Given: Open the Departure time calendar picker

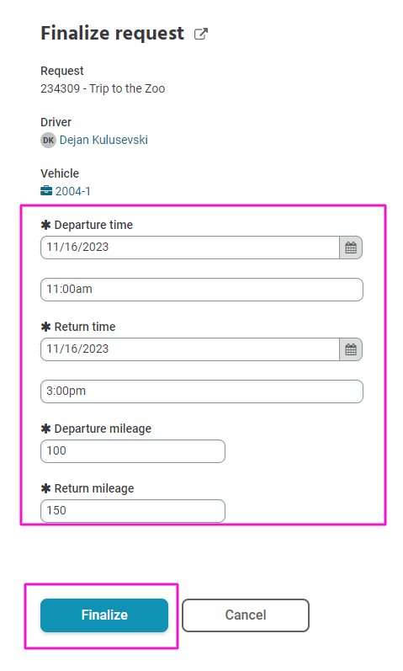Looking at the screenshot, I should click(x=351, y=248).
